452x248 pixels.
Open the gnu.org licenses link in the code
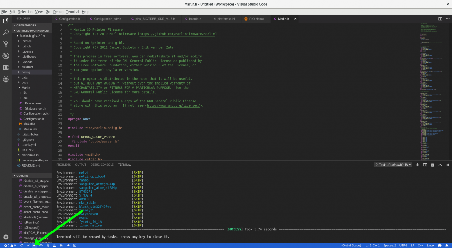[x=173, y=106]
